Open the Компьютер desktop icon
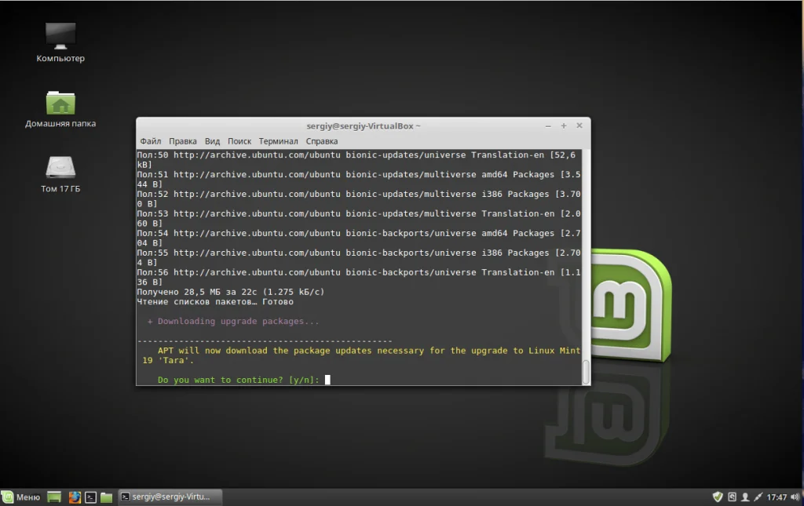The height and width of the screenshot is (506, 804). click(x=60, y=42)
